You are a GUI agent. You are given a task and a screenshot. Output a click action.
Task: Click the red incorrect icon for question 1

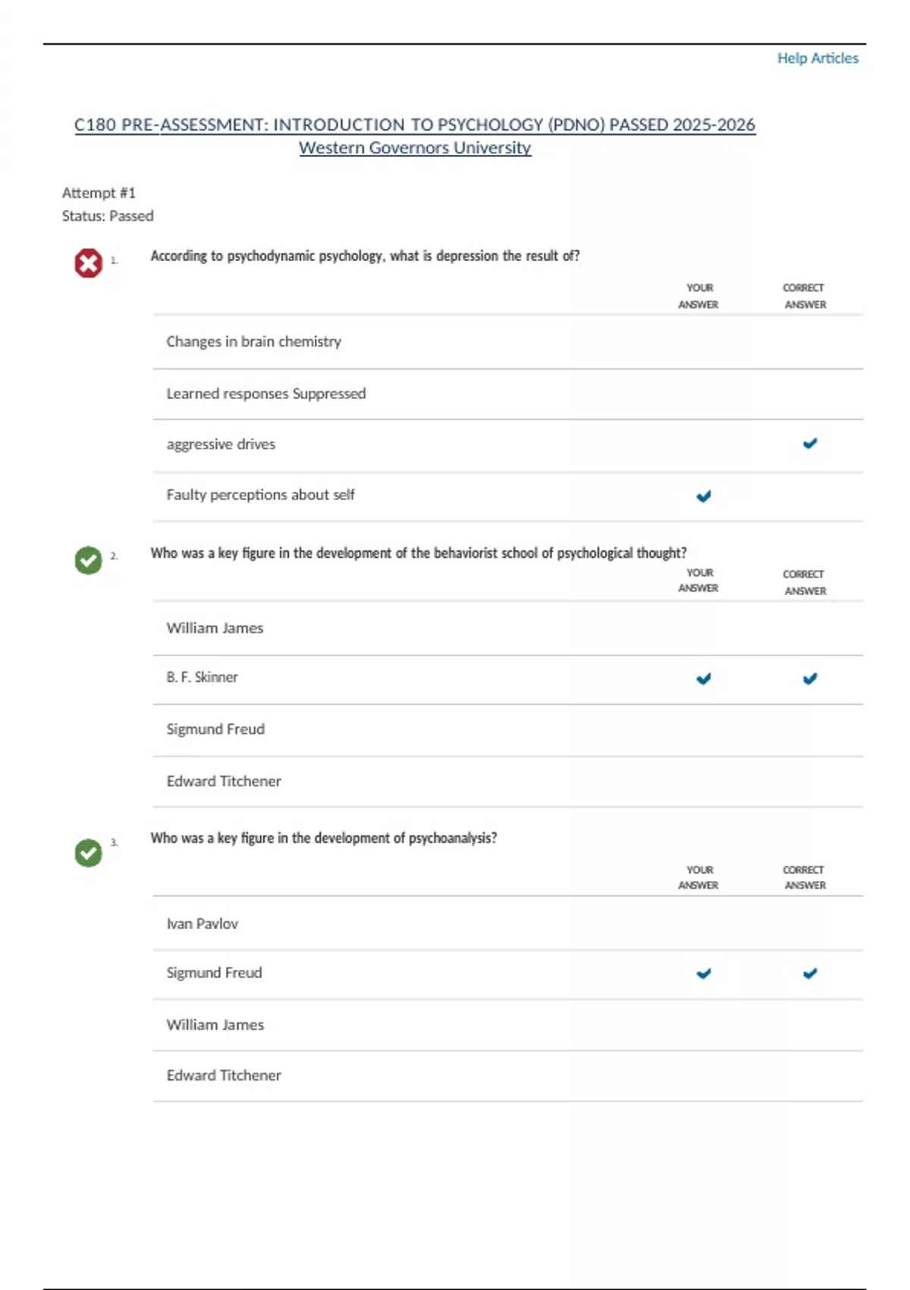[88, 263]
